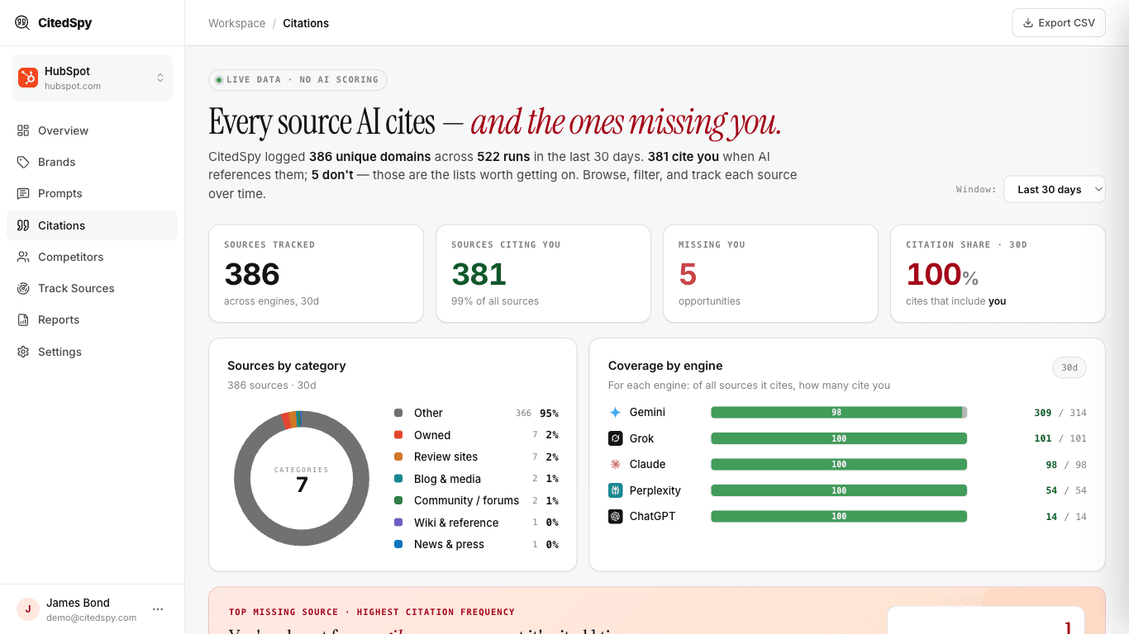Click the Citations quote icon
This screenshot has width=1129, height=634.
(x=23, y=225)
